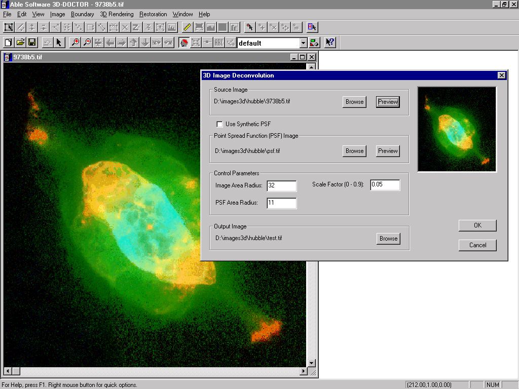Click the grayed ABC annotation icon
Screen dimensions: 519x389
click(x=219, y=43)
